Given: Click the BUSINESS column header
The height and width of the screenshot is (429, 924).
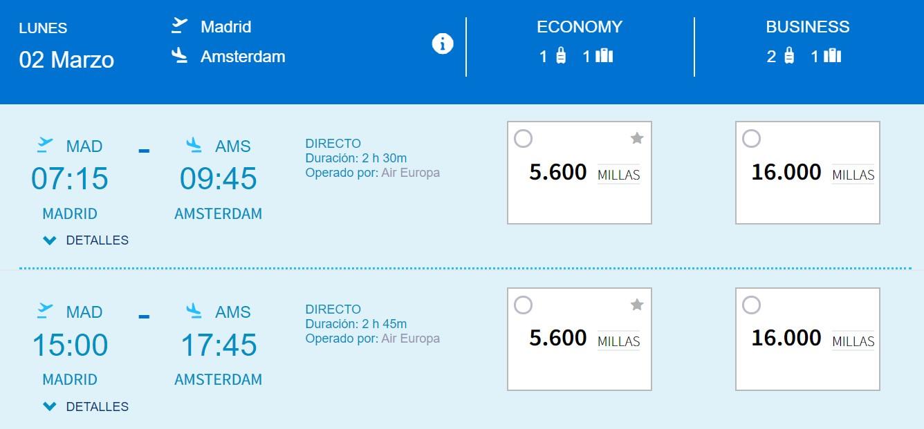Looking at the screenshot, I should point(808,27).
